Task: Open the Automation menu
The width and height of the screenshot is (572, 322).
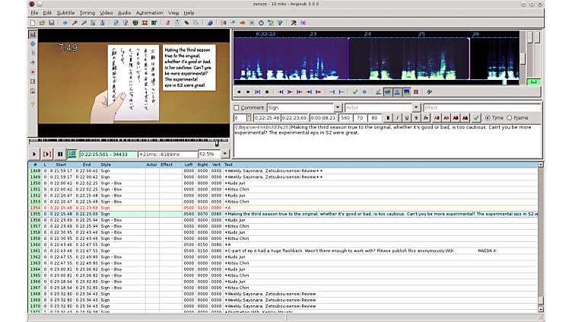Action: click(149, 13)
